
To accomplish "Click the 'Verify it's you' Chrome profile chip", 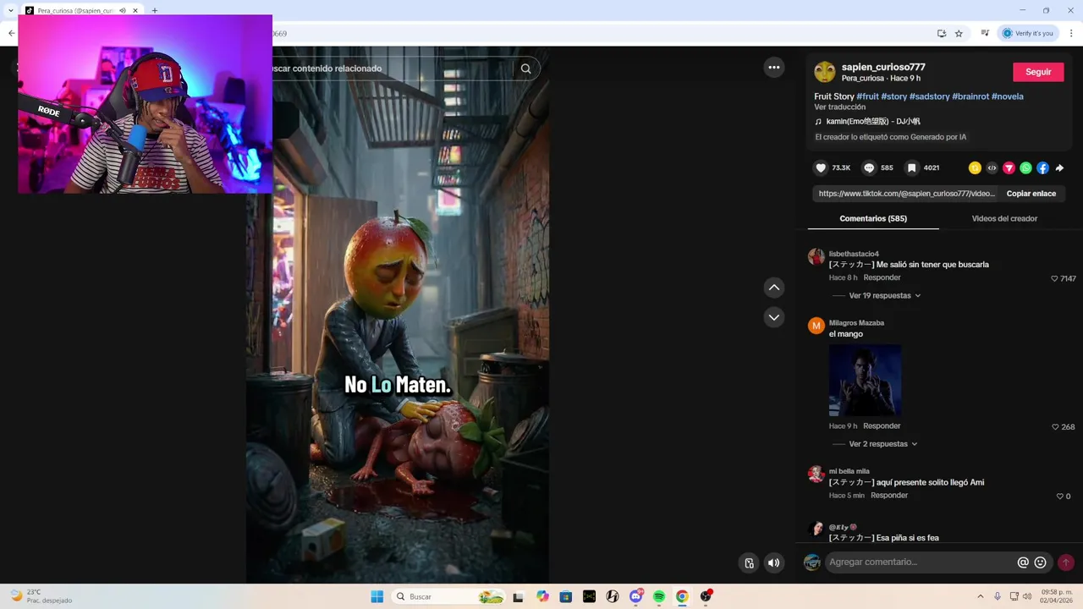I will (1028, 33).
